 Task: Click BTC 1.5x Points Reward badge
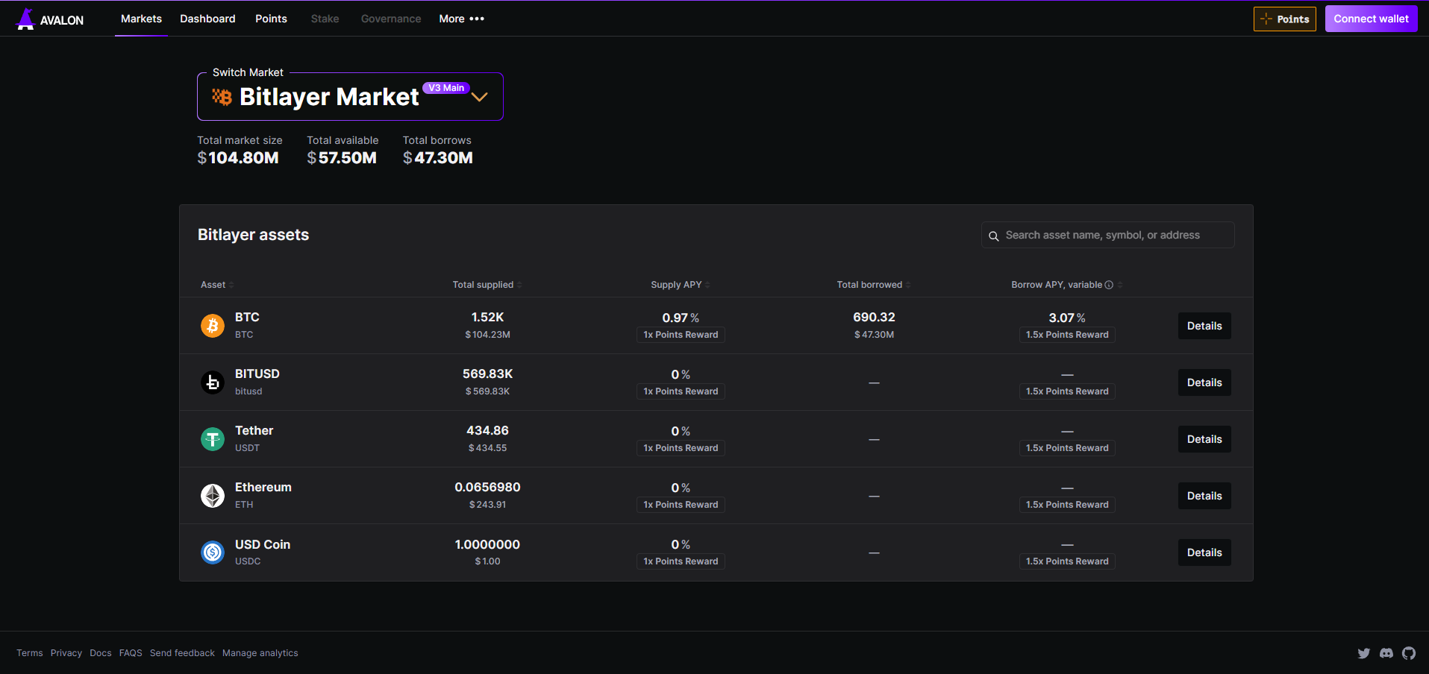(x=1067, y=335)
